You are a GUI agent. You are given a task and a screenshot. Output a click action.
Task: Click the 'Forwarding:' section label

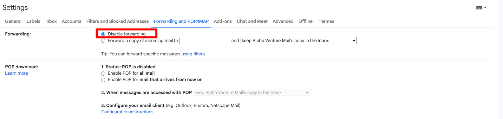[18, 34]
